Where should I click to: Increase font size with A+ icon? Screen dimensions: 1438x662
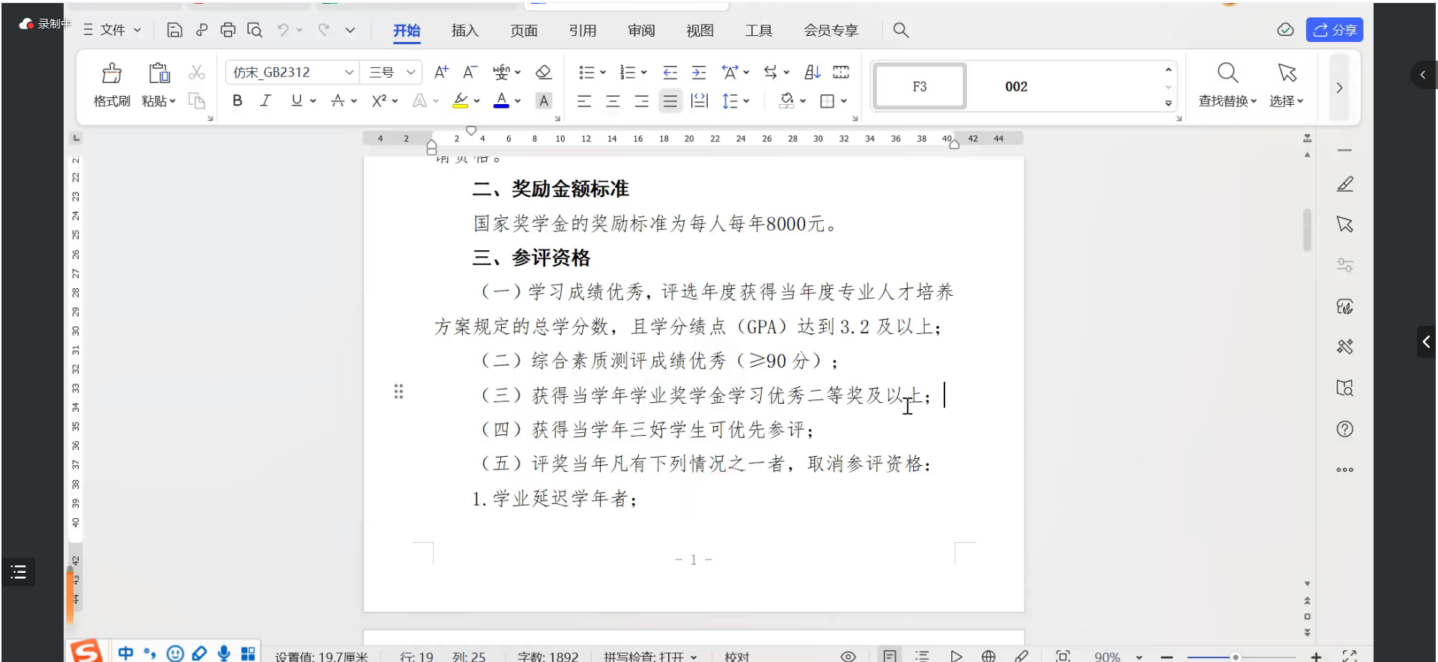click(441, 73)
